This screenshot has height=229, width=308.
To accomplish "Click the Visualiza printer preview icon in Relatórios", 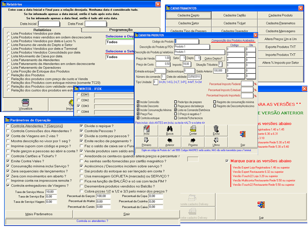I will pos(25,102).
